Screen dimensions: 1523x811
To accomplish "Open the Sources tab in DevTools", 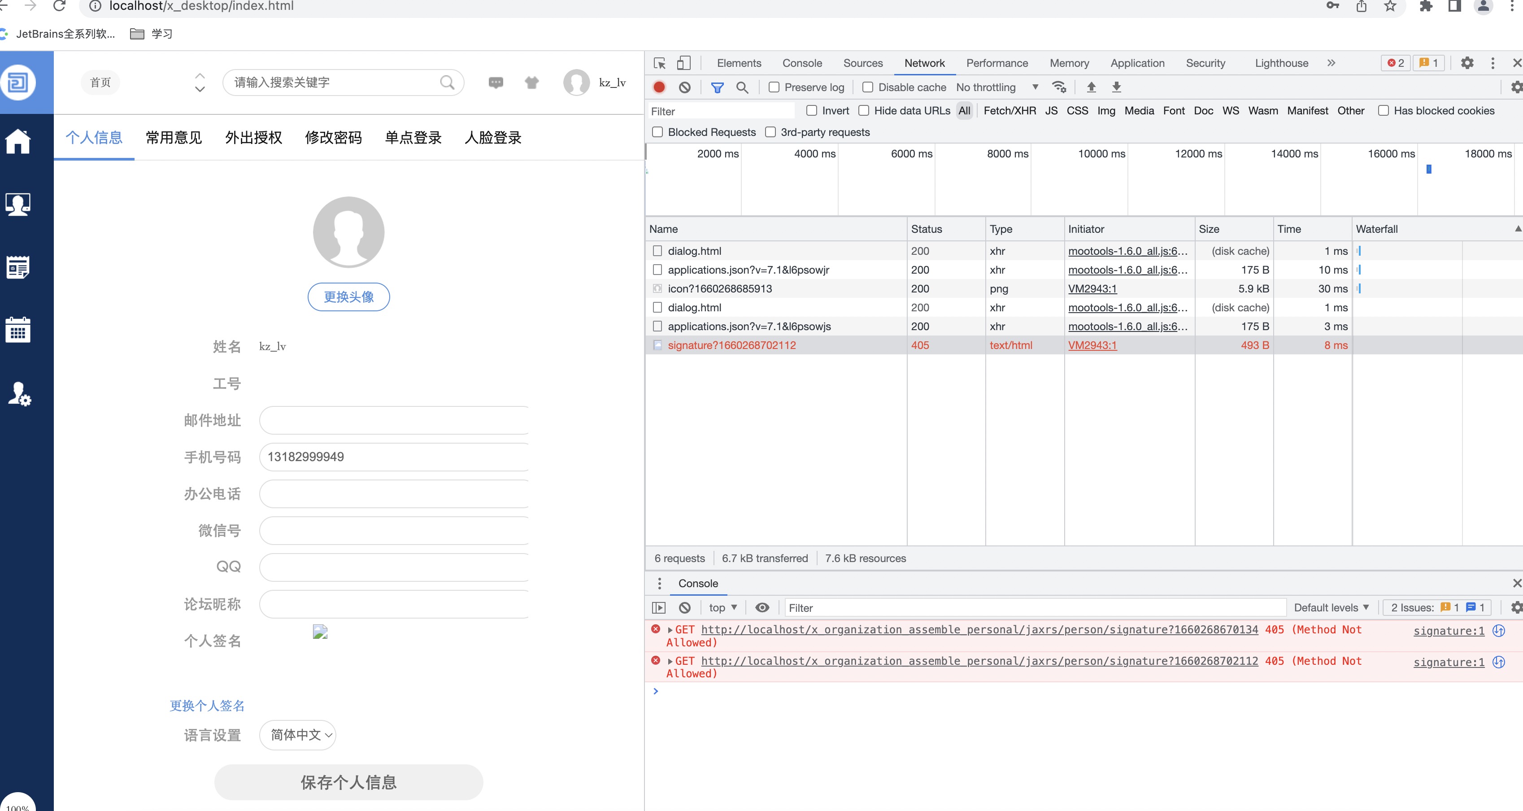I will coord(862,63).
